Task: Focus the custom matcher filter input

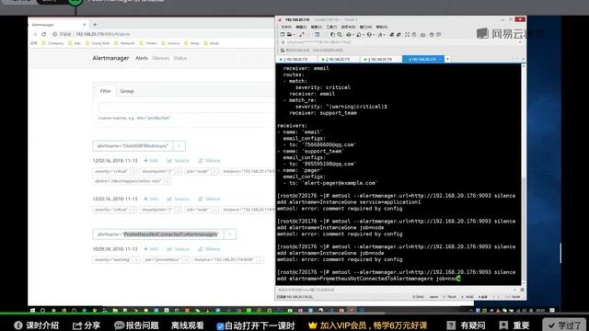Action: click(187, 108)
